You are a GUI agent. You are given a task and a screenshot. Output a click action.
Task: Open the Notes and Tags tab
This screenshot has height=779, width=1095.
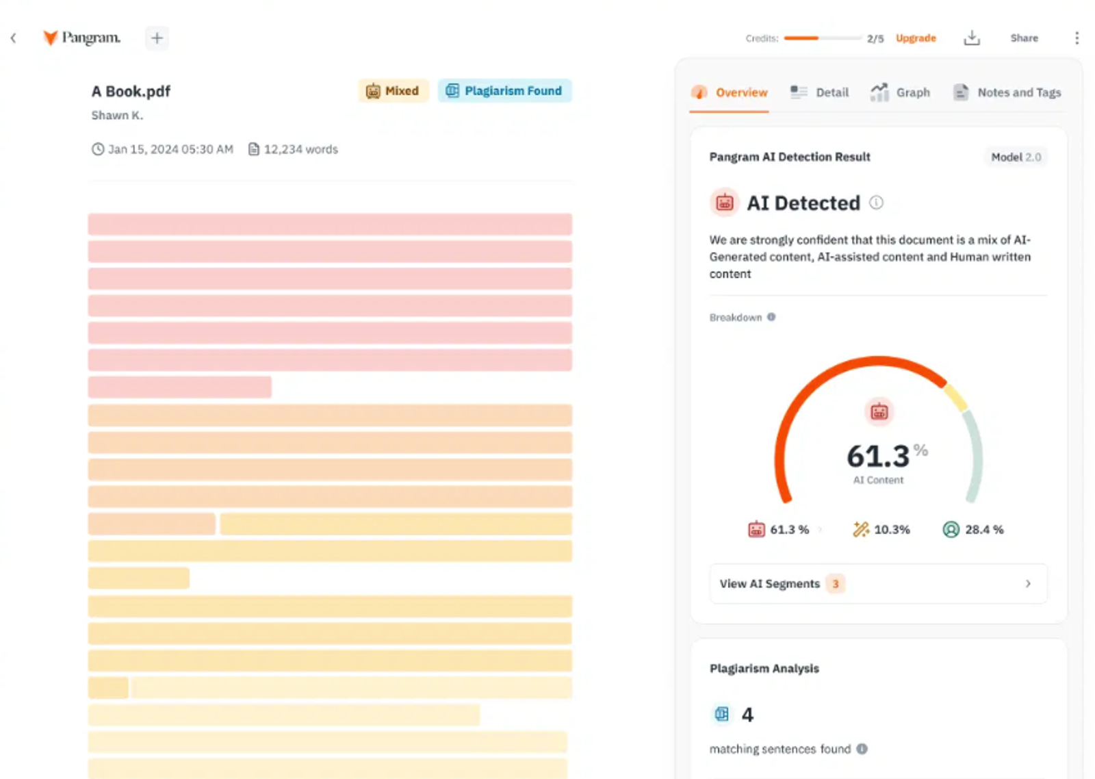pyautogui.click(x=1007, y=92)
